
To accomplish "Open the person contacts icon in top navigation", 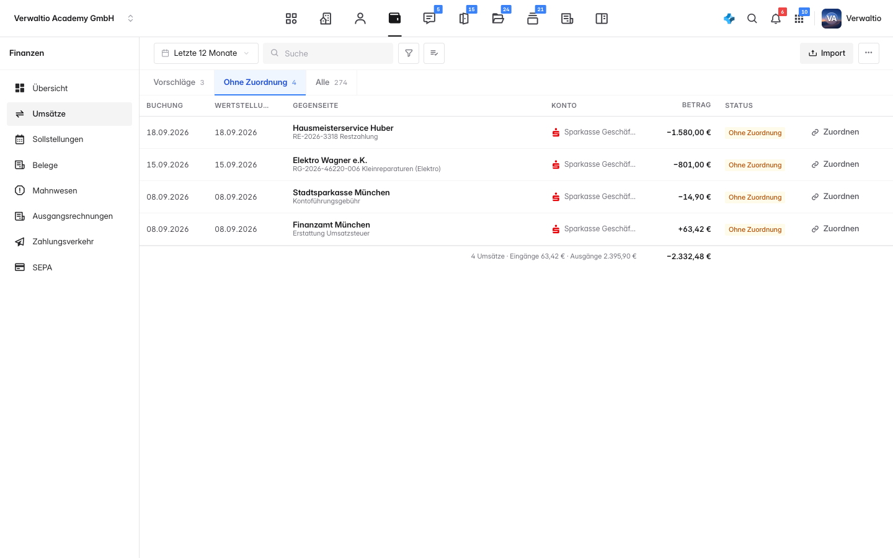I will pos(360,19).
